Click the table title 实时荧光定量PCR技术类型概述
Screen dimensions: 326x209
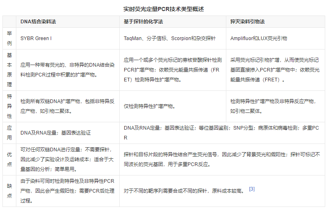click(x=163, y=8)
